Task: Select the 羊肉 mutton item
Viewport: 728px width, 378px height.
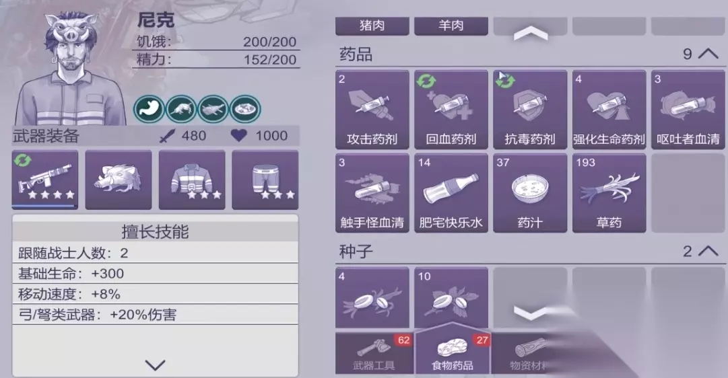Action: [x=451, y=26]
